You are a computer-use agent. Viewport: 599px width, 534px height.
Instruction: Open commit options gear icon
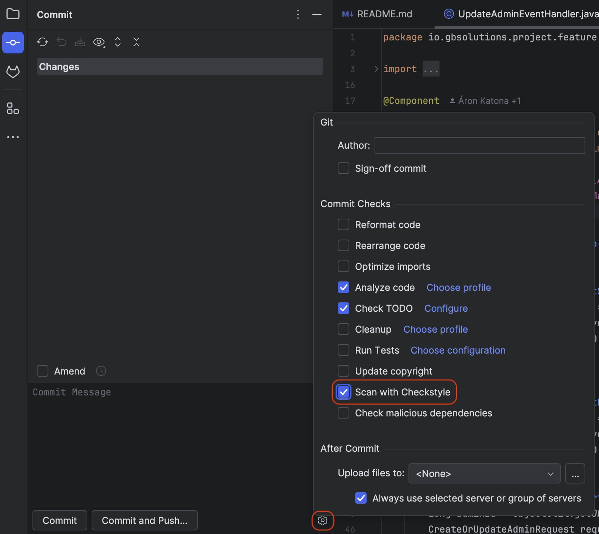click(x=323, y=520)
